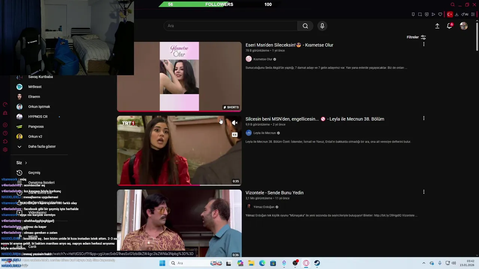This screenshot has height=269, width=479.
Task: Open the Kısmetse Olur Shorts thumbnail
Action: pyautogui.click(x=179, y=77)
